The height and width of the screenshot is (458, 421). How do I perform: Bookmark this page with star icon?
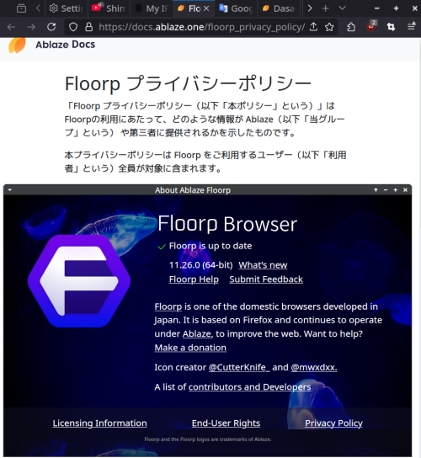coord(329,27)
